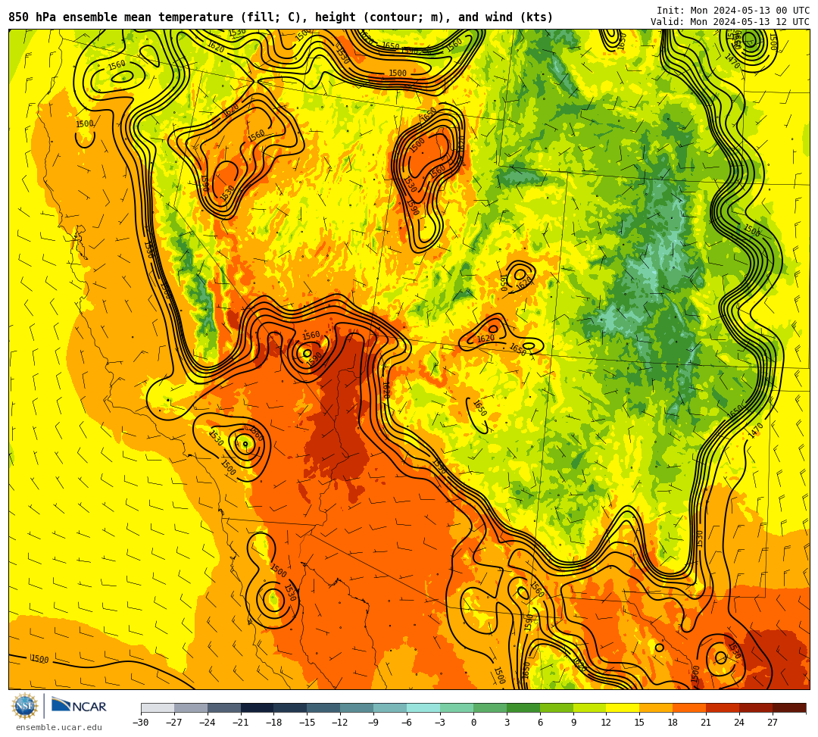Click the NSF logo emblem
The width and height of the screenshot is (818, 737).
click(25, 707)
